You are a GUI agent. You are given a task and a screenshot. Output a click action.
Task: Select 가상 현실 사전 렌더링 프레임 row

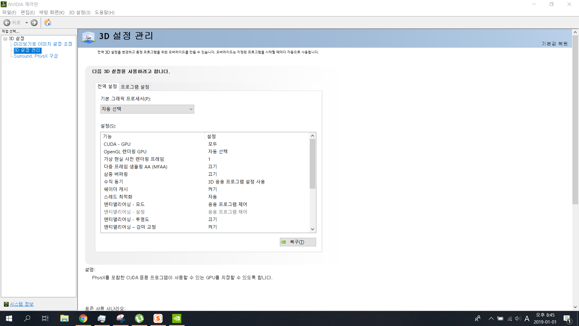click(205, 159)
